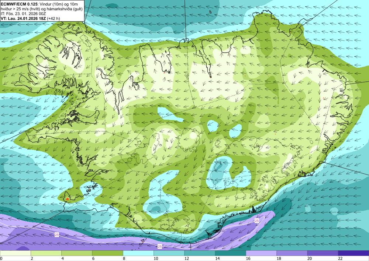Click the 2–4 m/s light green legend swatch
Screen dimensions: 369x261
coord(46,253)
